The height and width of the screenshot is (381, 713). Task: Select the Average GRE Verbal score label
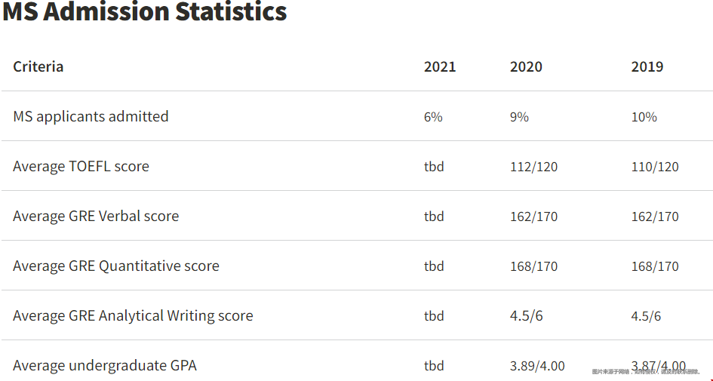[96, 216]
